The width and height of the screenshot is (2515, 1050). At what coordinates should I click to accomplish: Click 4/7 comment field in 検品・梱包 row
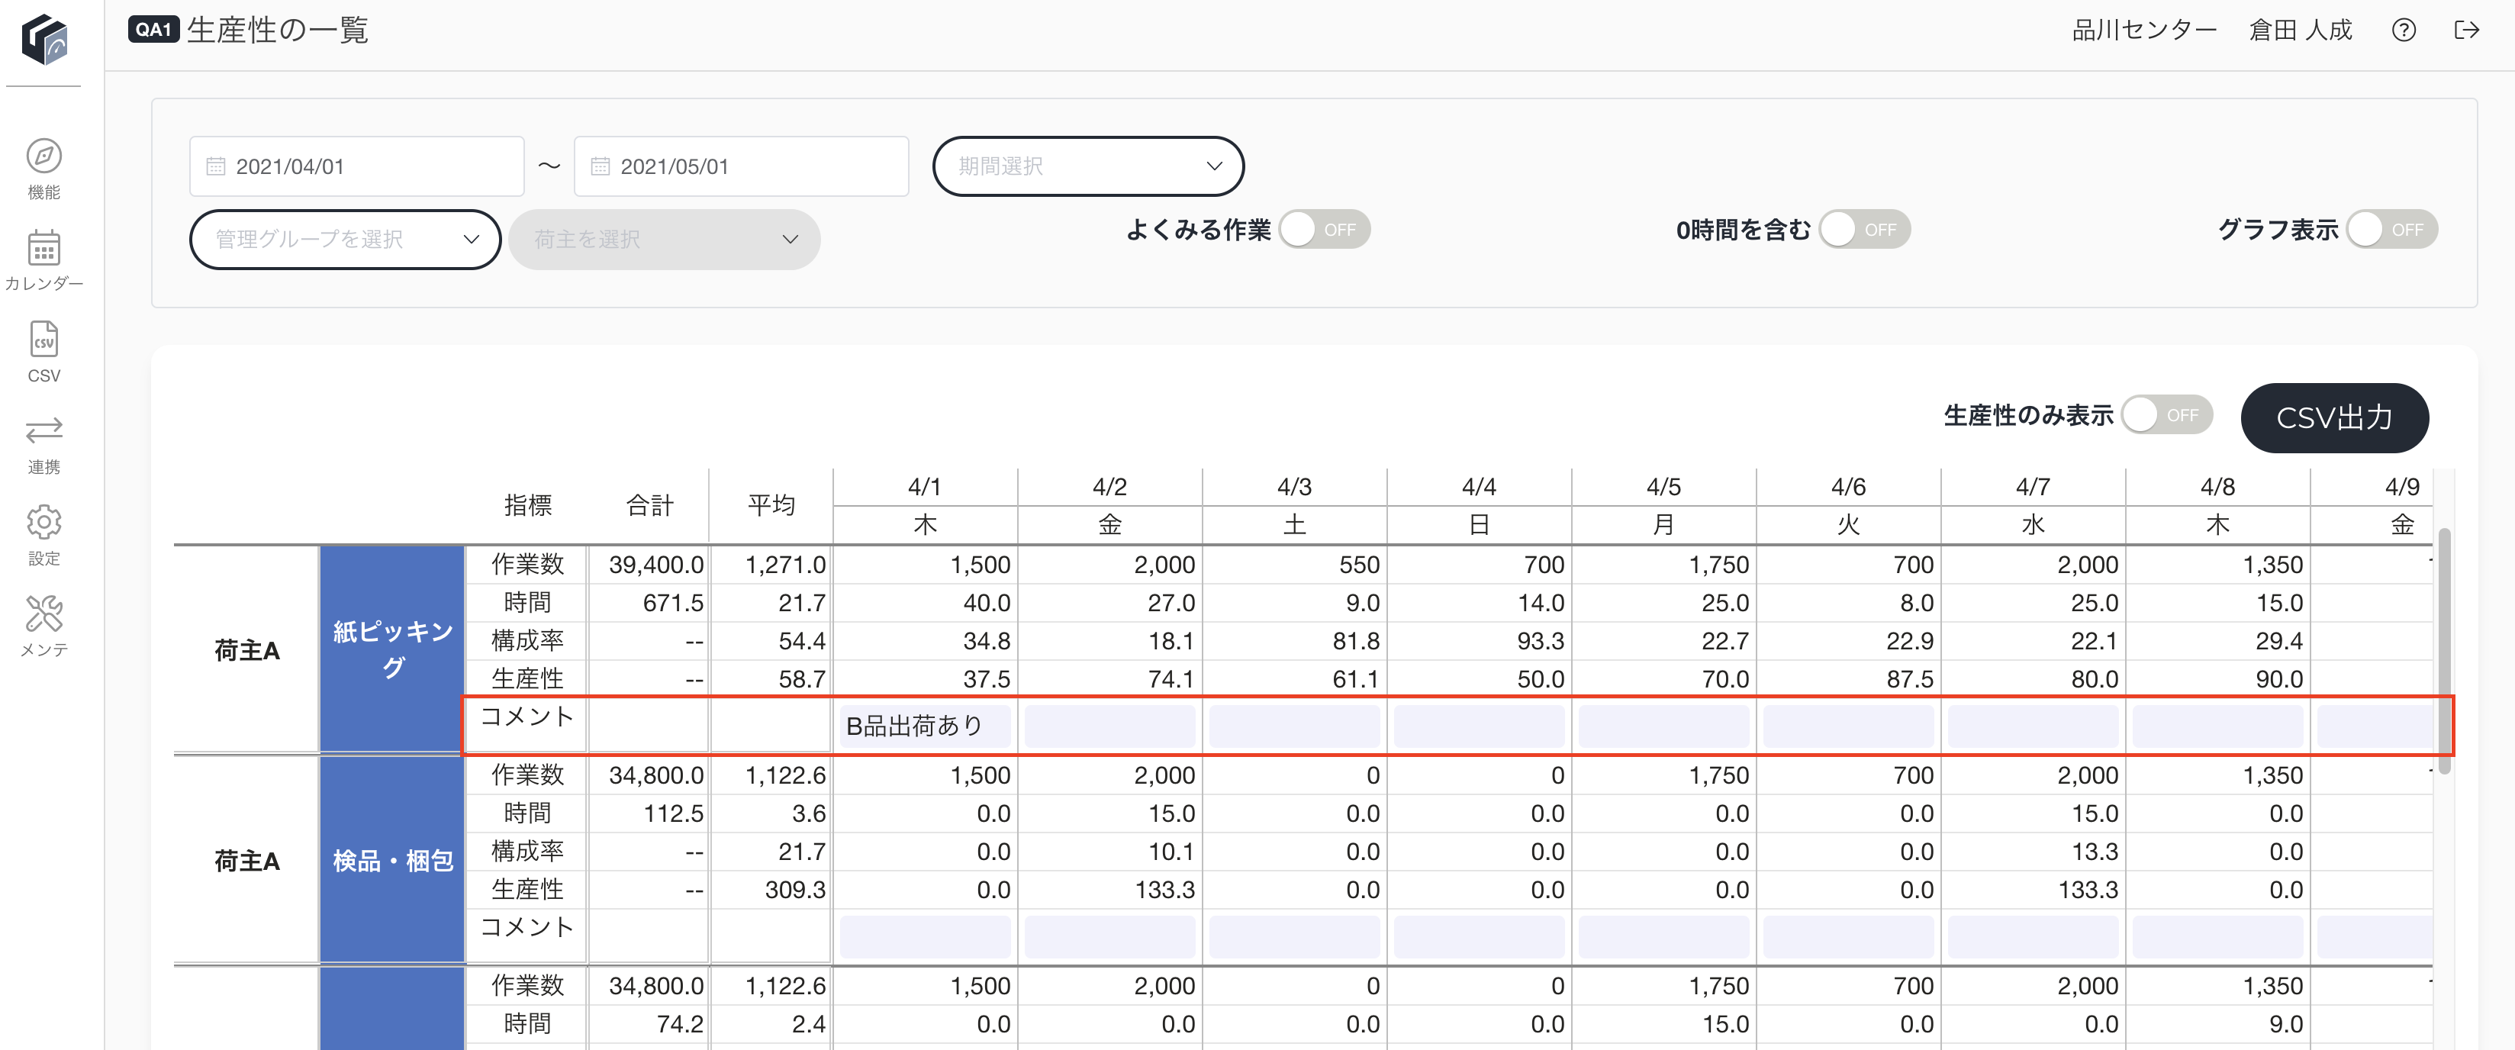coord(2033,937)
